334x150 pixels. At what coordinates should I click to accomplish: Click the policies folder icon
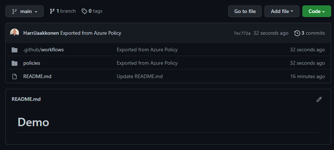[x=15, y=63]
